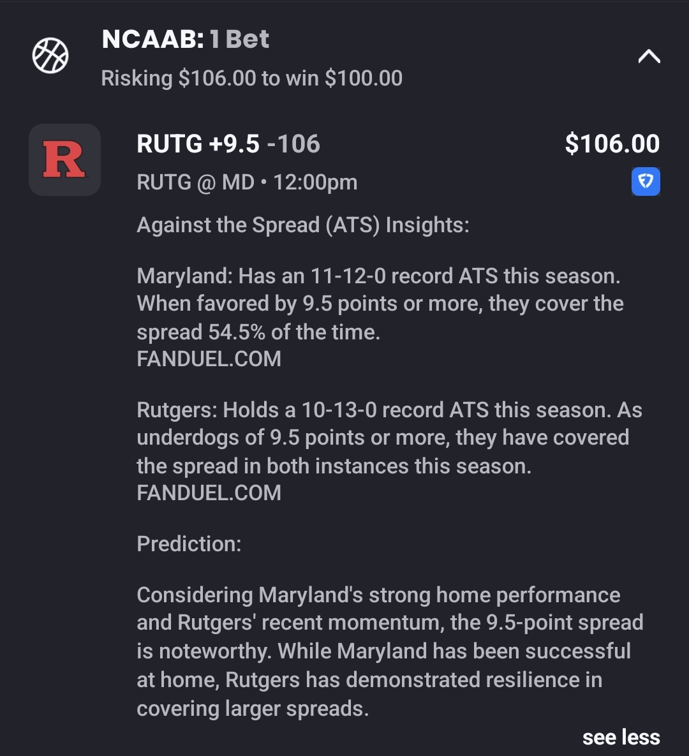Select 'Against the Spread (ATS) Insights:' heading
The width and height of the screenshot is (689, 756).
coord(303,225)
